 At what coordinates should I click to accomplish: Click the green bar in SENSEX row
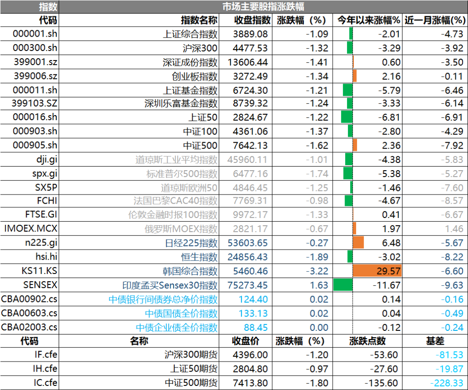pos(342,285)
